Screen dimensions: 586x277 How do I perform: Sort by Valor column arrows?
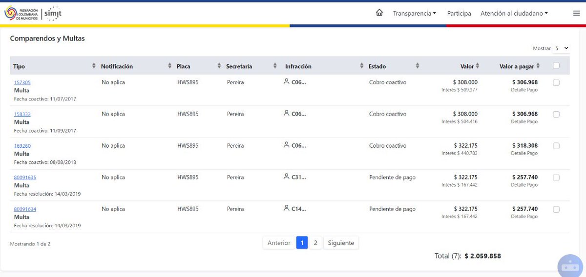pyautogui.click(x=478, y=66)
